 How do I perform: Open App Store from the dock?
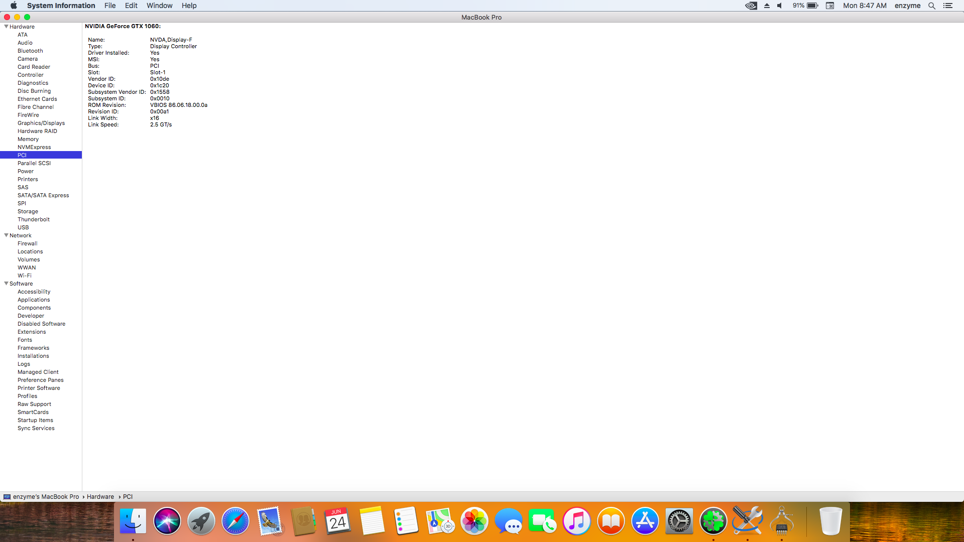[645, 521]
